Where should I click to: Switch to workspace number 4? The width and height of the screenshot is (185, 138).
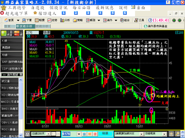point(100,13)
